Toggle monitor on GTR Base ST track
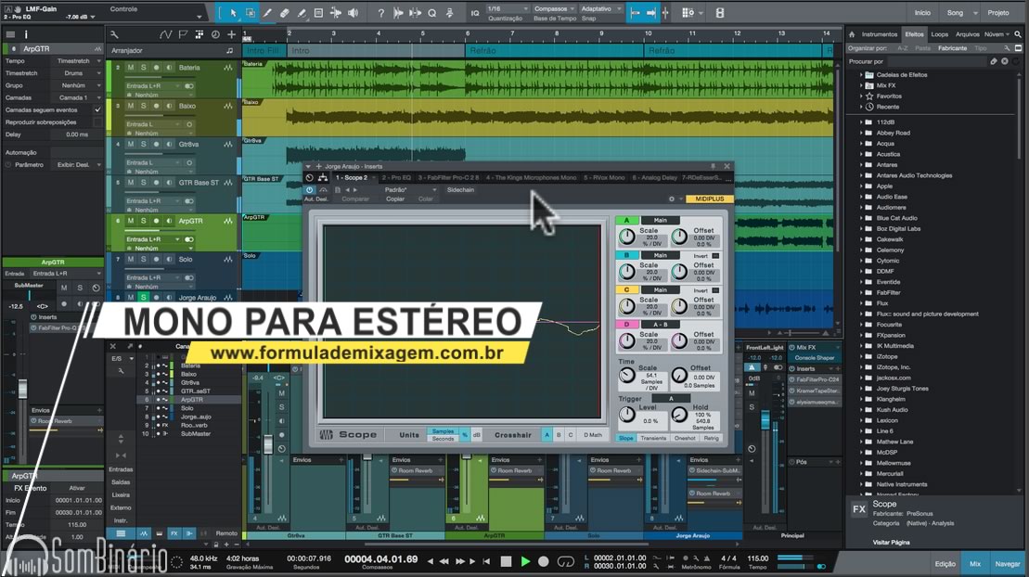Viewport: 1029px width, 577px height. [169, 183]
